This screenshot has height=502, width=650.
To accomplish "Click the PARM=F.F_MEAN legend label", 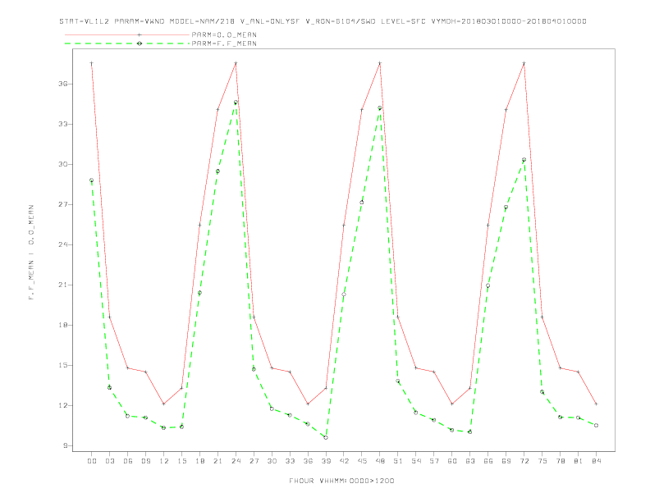I will click(x=224, y=43).
